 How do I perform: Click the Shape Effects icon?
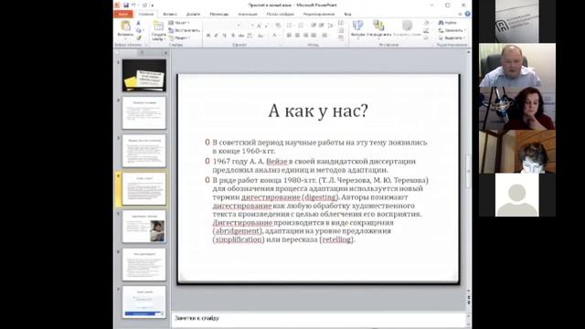pos(426,37)
